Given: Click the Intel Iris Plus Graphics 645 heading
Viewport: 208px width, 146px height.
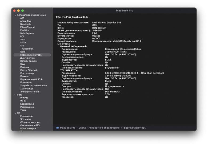Looking at the screenshot, I should [x=72, y=17].
